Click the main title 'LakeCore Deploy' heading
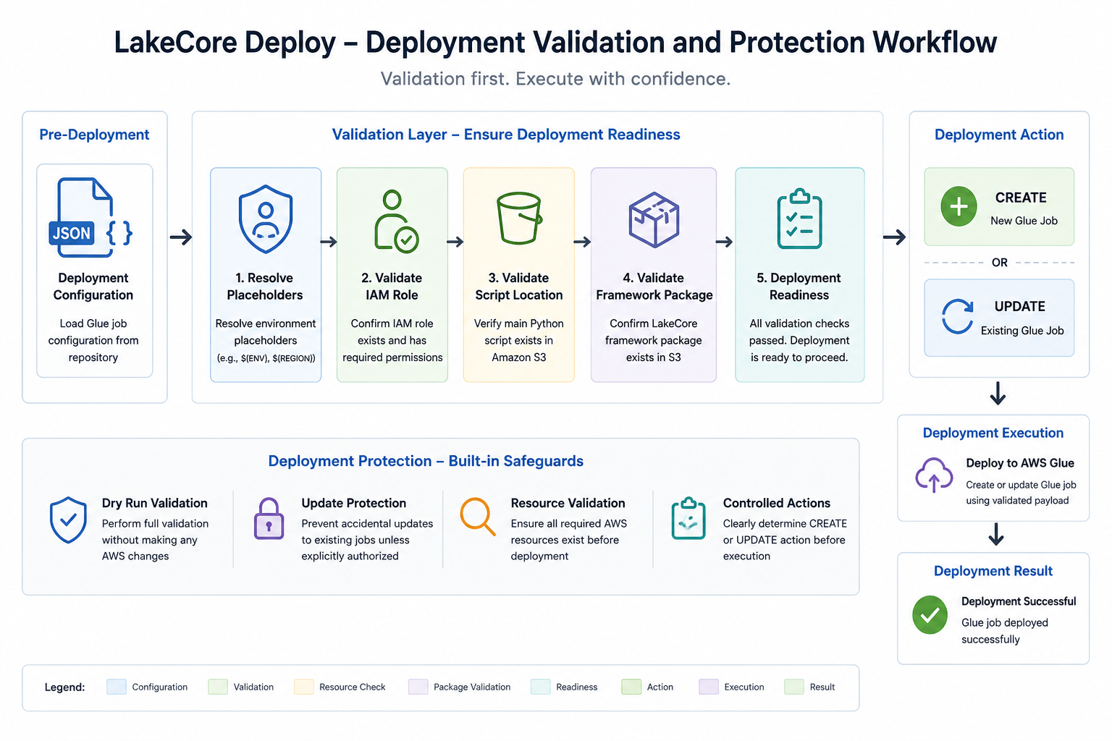The height and width of the screenshot is (741, 1112). (555, 42)
